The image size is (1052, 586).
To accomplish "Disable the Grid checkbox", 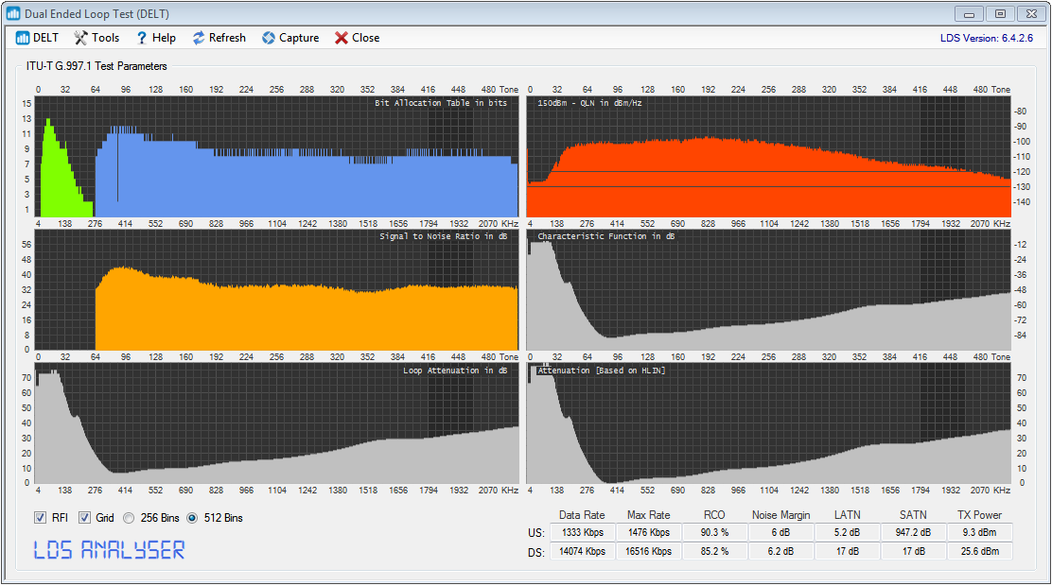I will (x=84, y=518).
